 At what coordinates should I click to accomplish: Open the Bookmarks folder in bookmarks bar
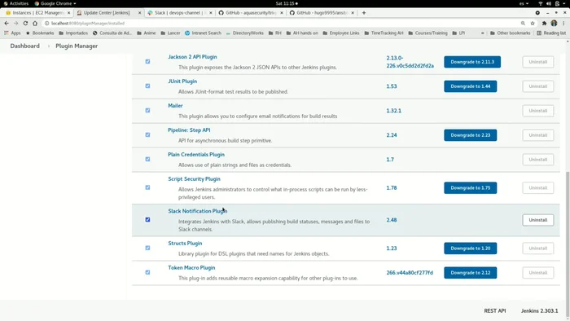tap(40, 33)
